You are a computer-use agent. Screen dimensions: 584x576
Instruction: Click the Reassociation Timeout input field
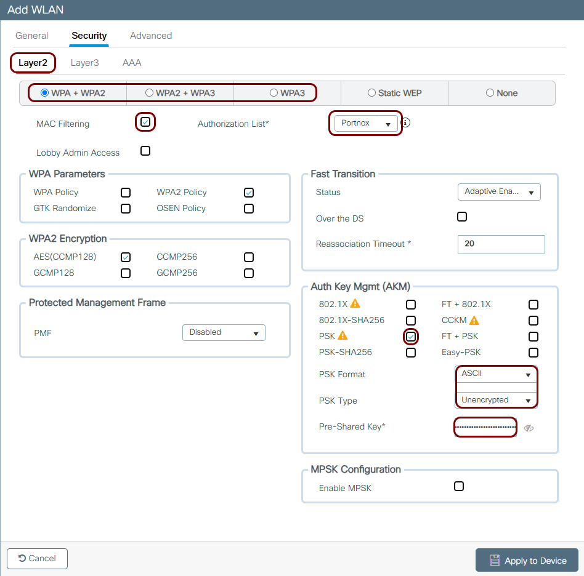(501, 244)
